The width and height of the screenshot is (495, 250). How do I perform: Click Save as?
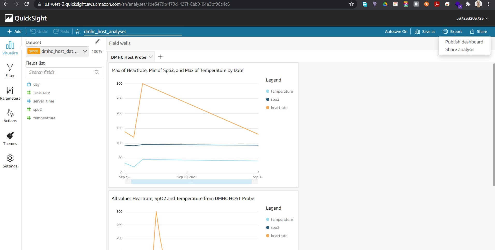pyautogui.click(x=425, y=32)
